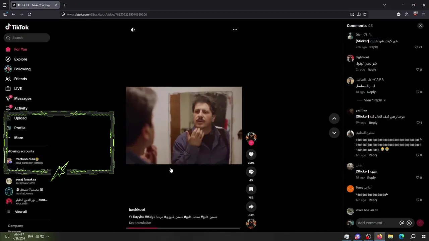Image resolution: width=429 pixels, height=241 pixels.
Task: Like the comment by عايض
Action: (x=418, y=178)
